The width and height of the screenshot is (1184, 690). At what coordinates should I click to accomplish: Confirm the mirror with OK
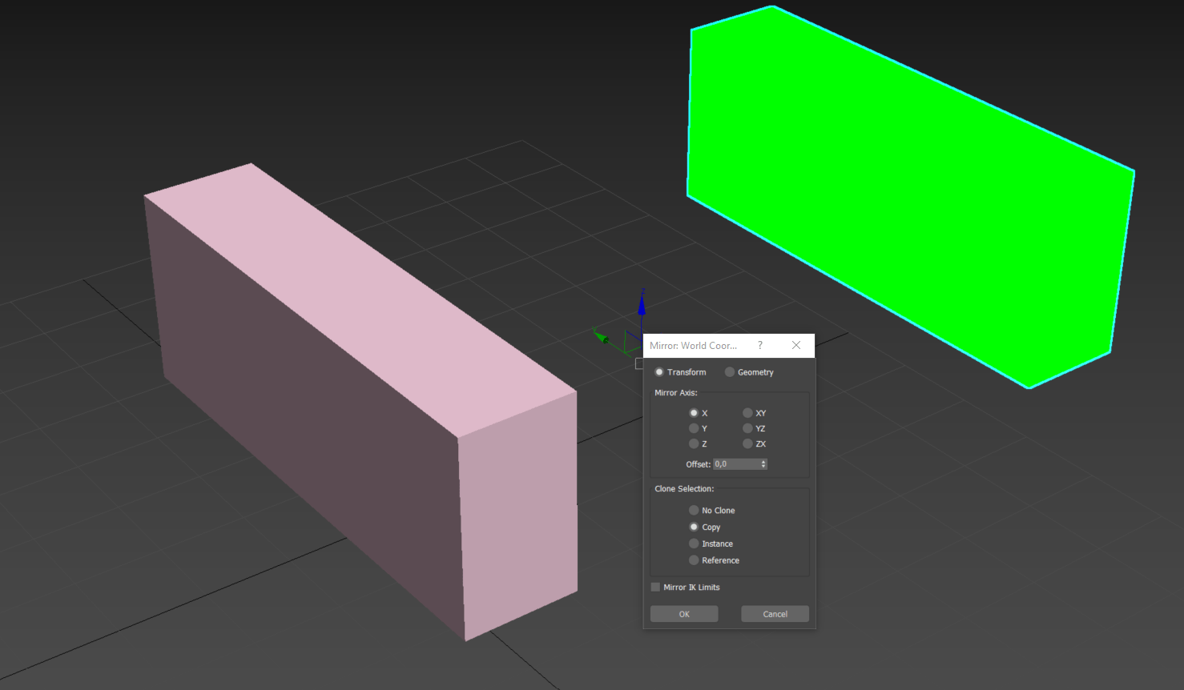(x=684, y=614)
